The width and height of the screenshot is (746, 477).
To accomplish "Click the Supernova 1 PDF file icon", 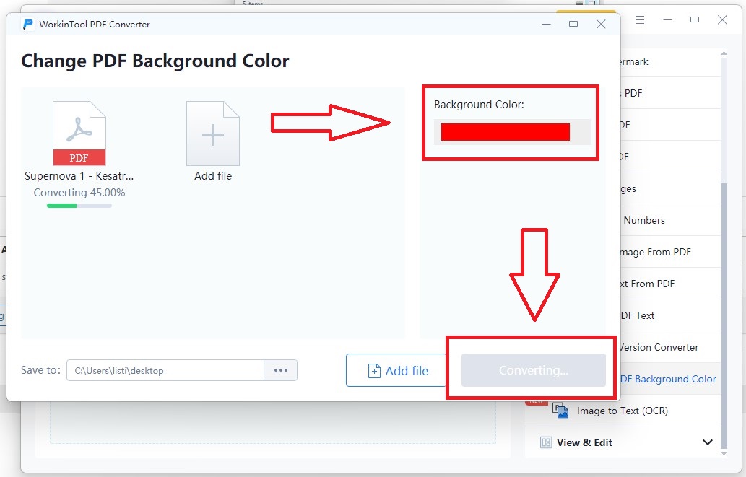I will (x=79, y=134).
